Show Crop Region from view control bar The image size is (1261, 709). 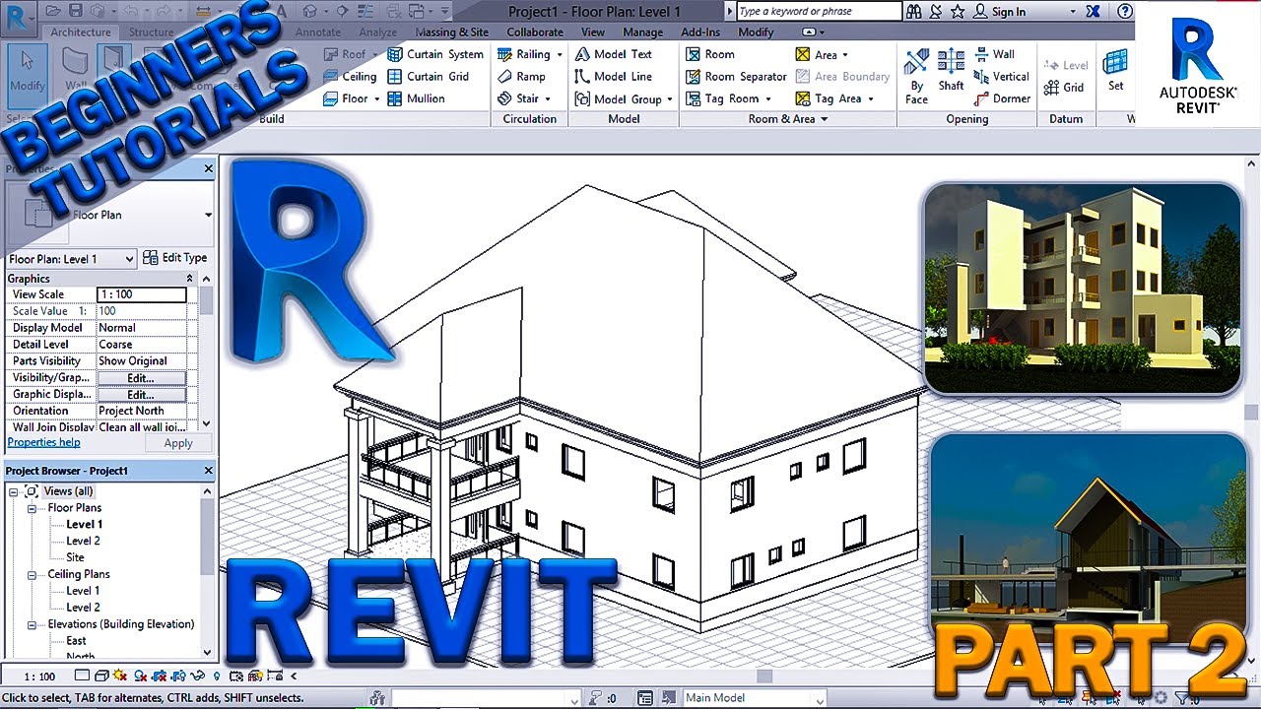tap(179, 677)
